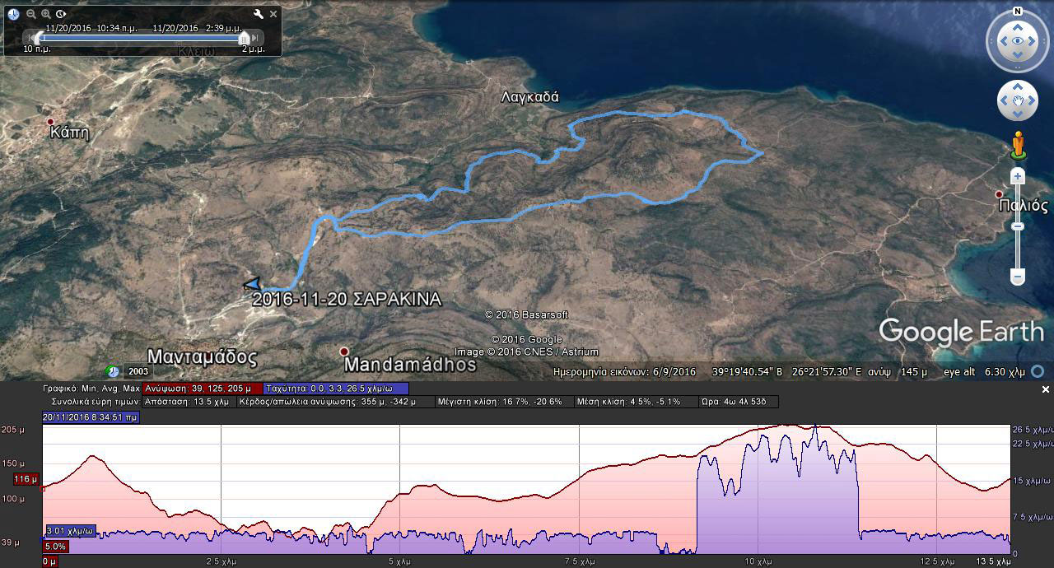1054x568 pixels.
Task: Click the 2016-11-20 ΣΑΡΑΚΙΝΑ track label
Action: point(347,299)
